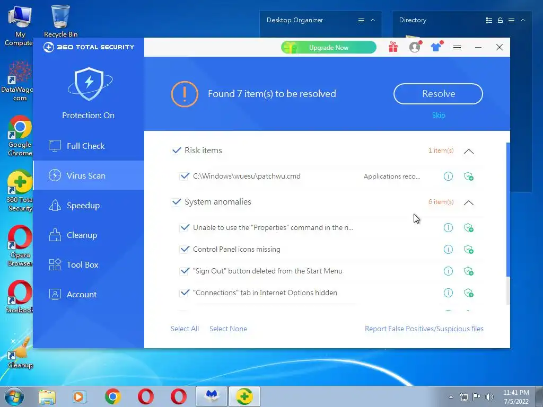Open the Tool Box section

click(89, 265)
